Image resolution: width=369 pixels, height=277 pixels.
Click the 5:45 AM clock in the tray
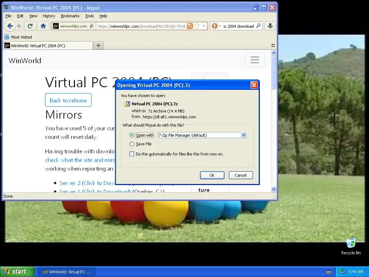point(356,272)
